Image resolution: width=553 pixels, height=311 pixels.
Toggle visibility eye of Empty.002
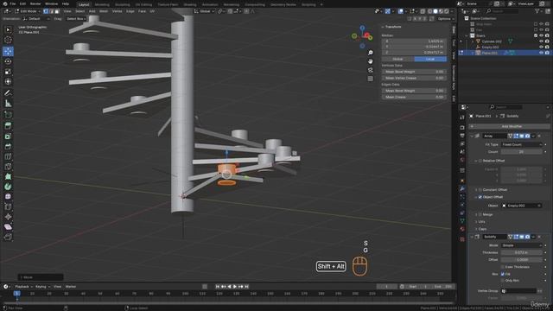pyautogui.click(x=542, y=47)
